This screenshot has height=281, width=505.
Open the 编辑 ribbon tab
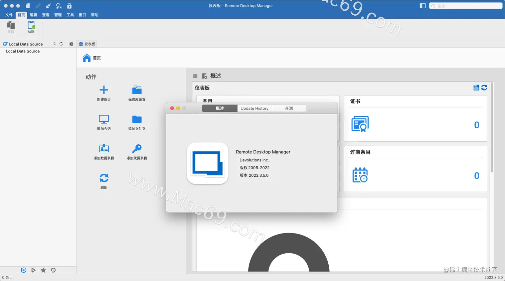point(33,15)
